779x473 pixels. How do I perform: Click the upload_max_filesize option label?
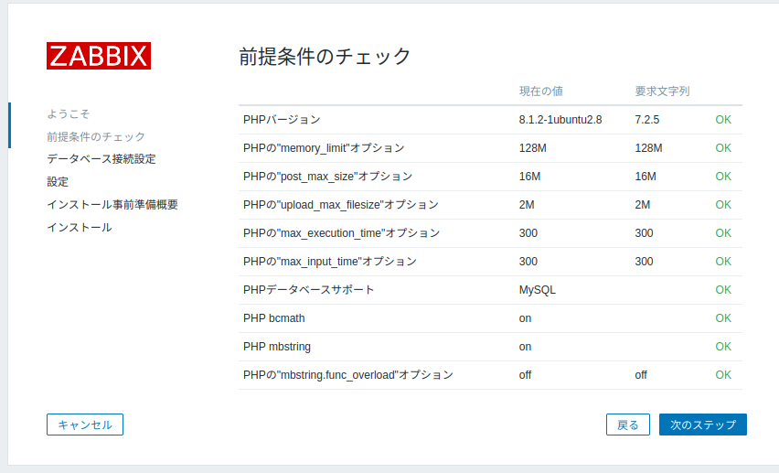(341, 205)
